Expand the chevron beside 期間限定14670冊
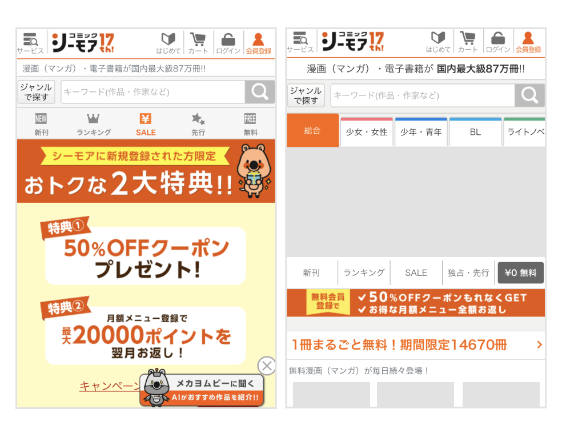 coord(539,345)
